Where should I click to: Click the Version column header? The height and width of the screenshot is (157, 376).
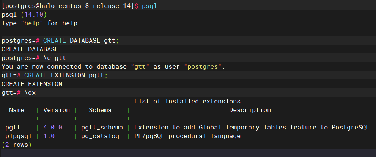point(56,110)
